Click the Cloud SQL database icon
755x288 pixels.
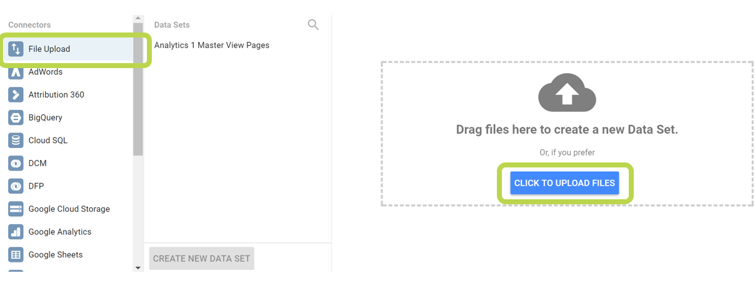pos(16,141)
